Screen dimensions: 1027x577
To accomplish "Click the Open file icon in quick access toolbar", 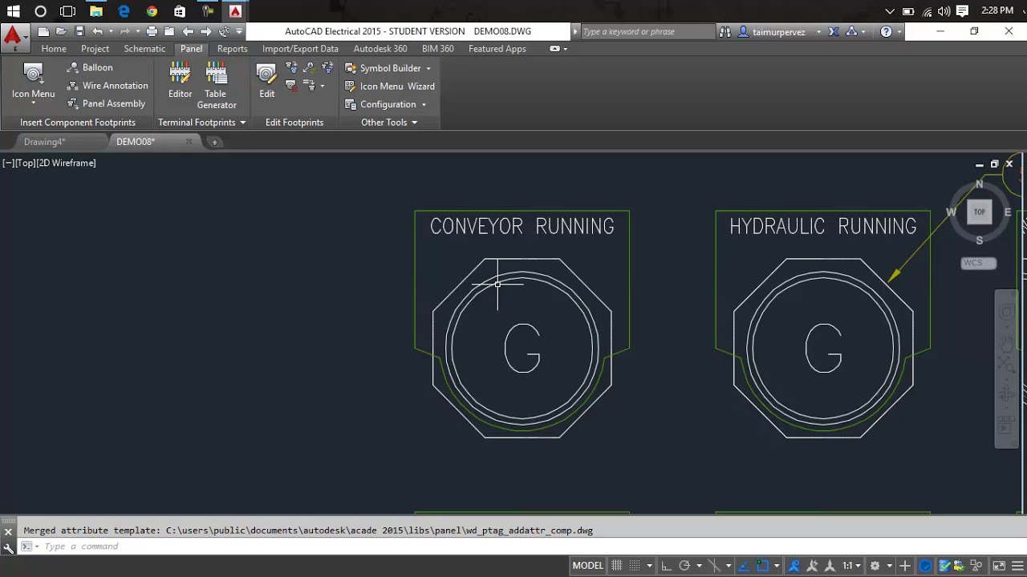I will tap(61, 31).
